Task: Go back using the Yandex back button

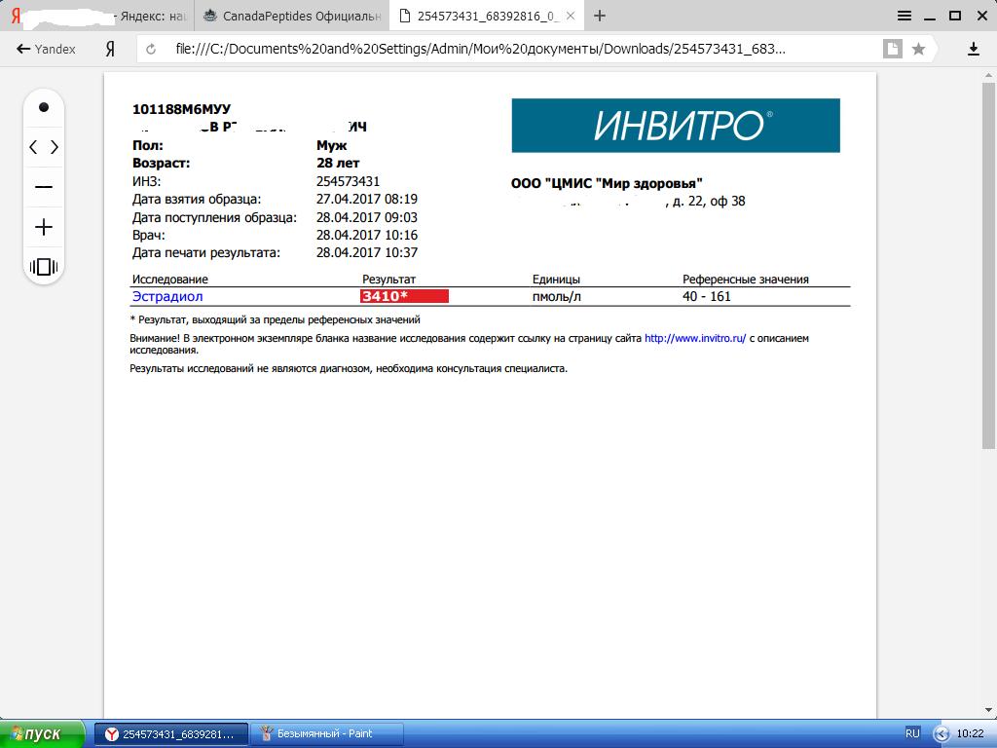Action: [x=46, y=49]
